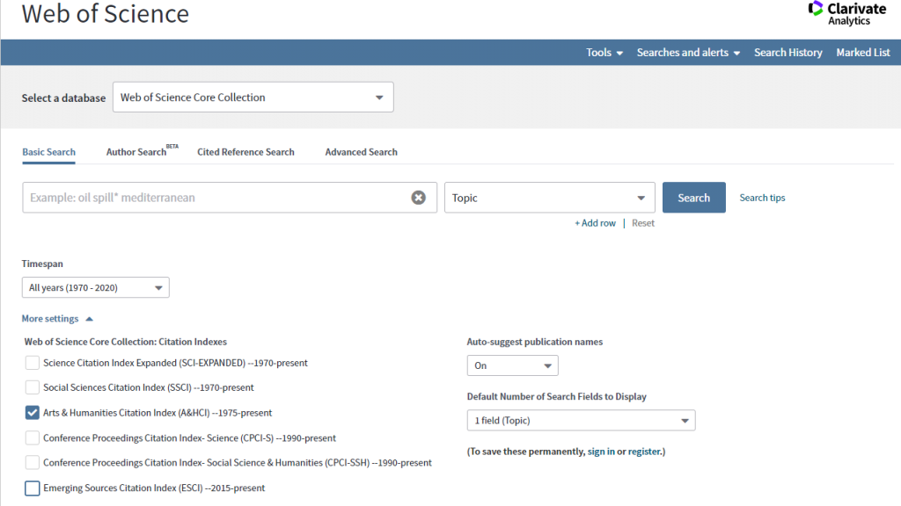This screenshot has width=901, height=506.
Task: Open Default Number of Search Fields dropdown
Action: [581, 421]
